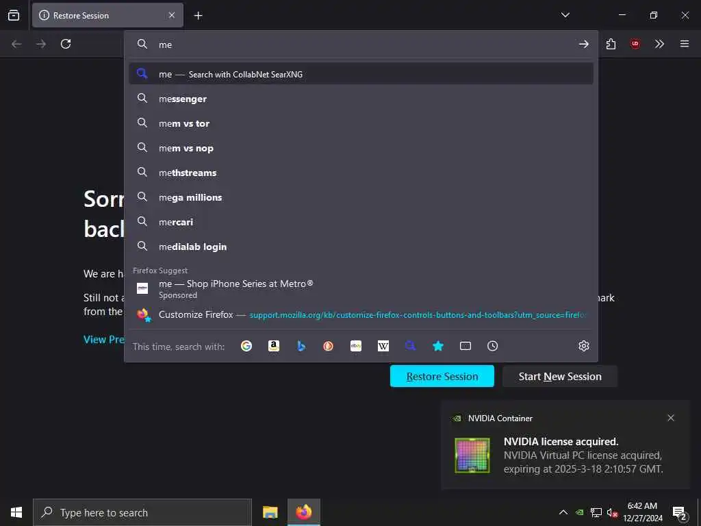701x526 pixels.
Task: Choose the 'mercari' suggestion
Action: 361,221
